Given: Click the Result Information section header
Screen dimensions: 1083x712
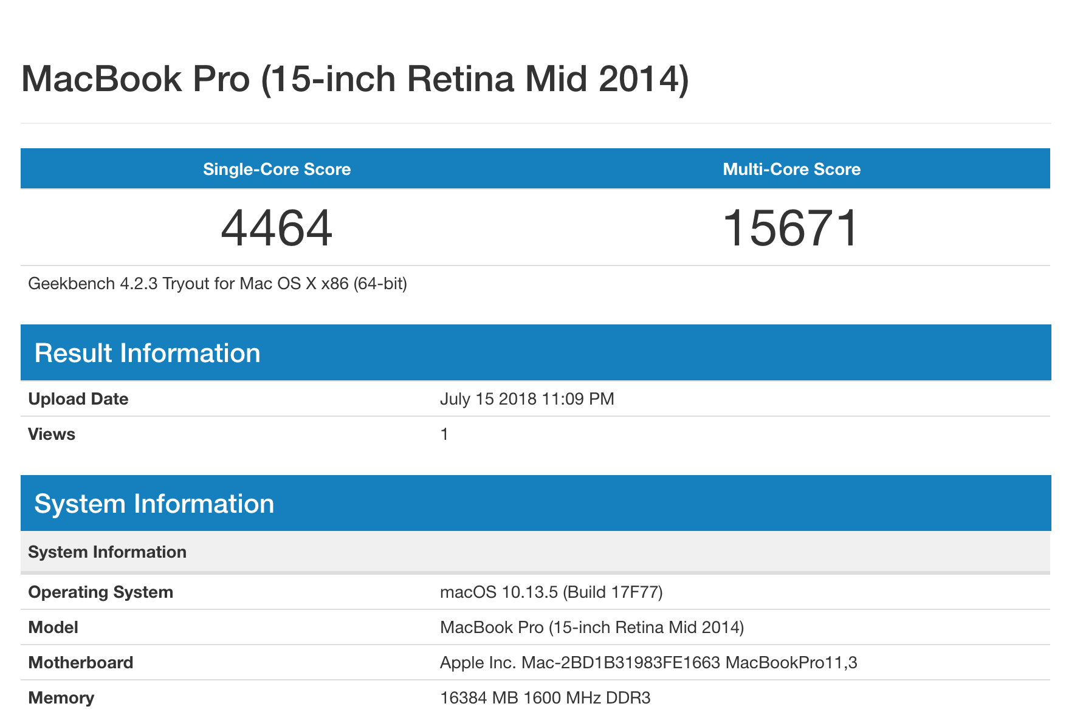Looking at the screenshot, I should [x=147, y=353].
